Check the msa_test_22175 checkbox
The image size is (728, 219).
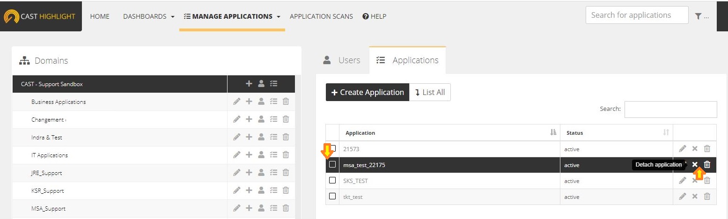pyautogui.click(x=332, y=164)
